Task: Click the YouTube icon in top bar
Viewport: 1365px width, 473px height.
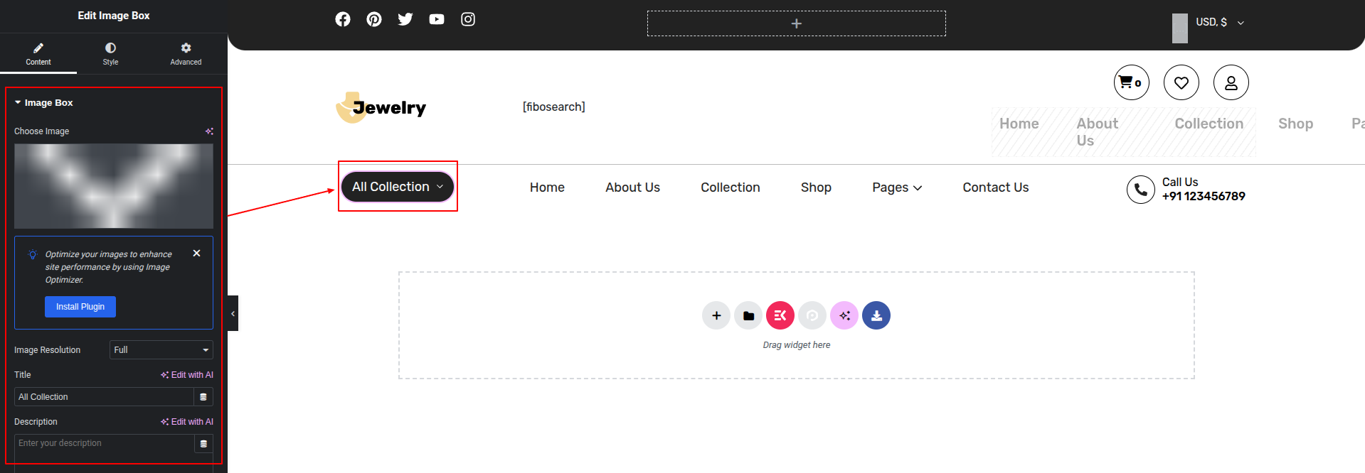Action: (437, 19)
